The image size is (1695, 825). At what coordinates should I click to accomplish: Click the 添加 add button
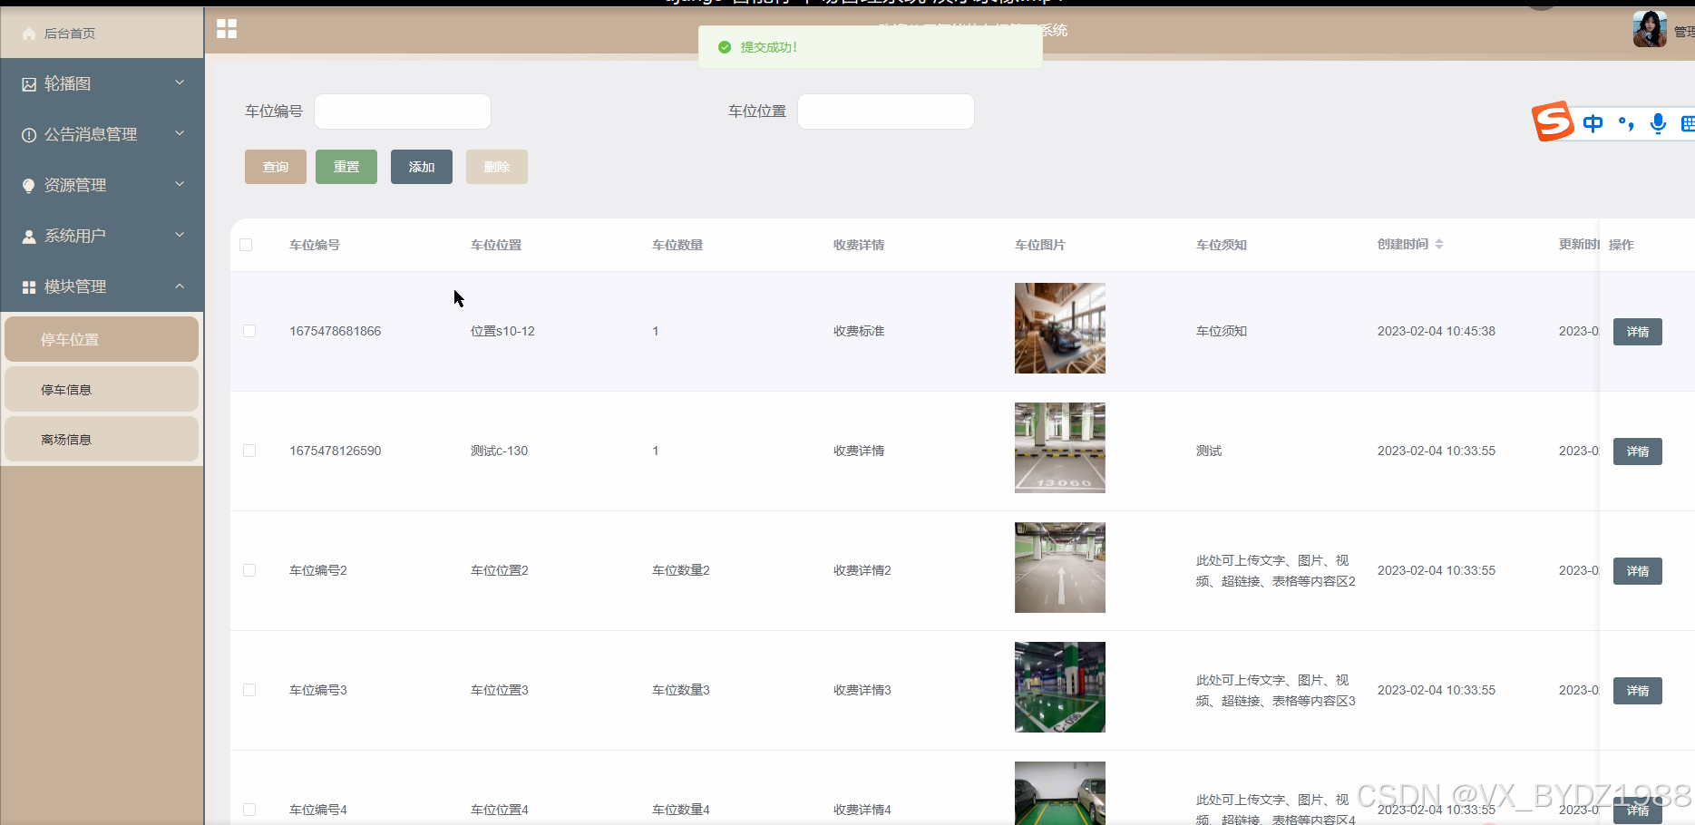coord(422,167)
